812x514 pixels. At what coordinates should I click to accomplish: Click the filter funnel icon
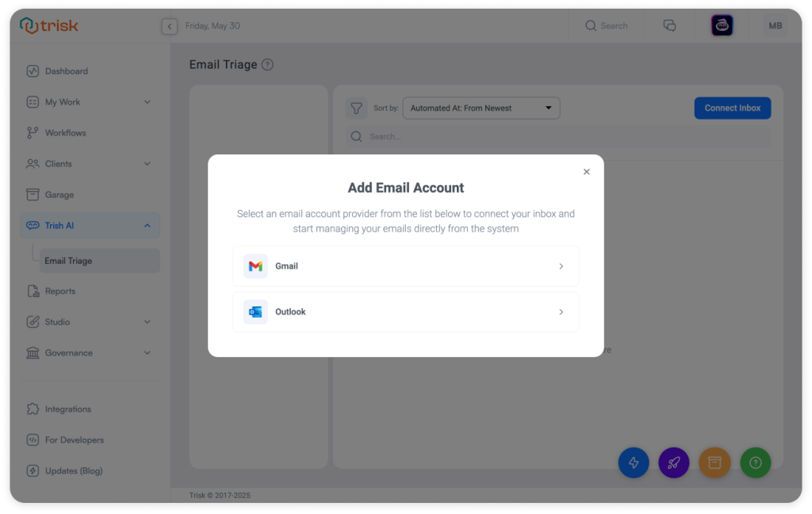point(356,108)
